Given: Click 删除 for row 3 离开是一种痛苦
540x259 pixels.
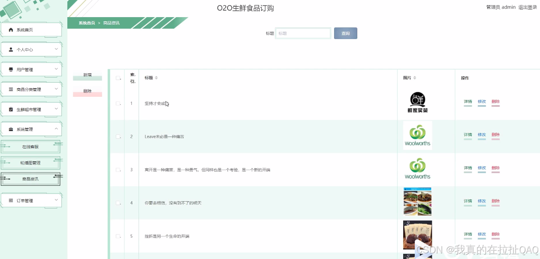Looking at the screenshot, I should click(x=495, y=168).
